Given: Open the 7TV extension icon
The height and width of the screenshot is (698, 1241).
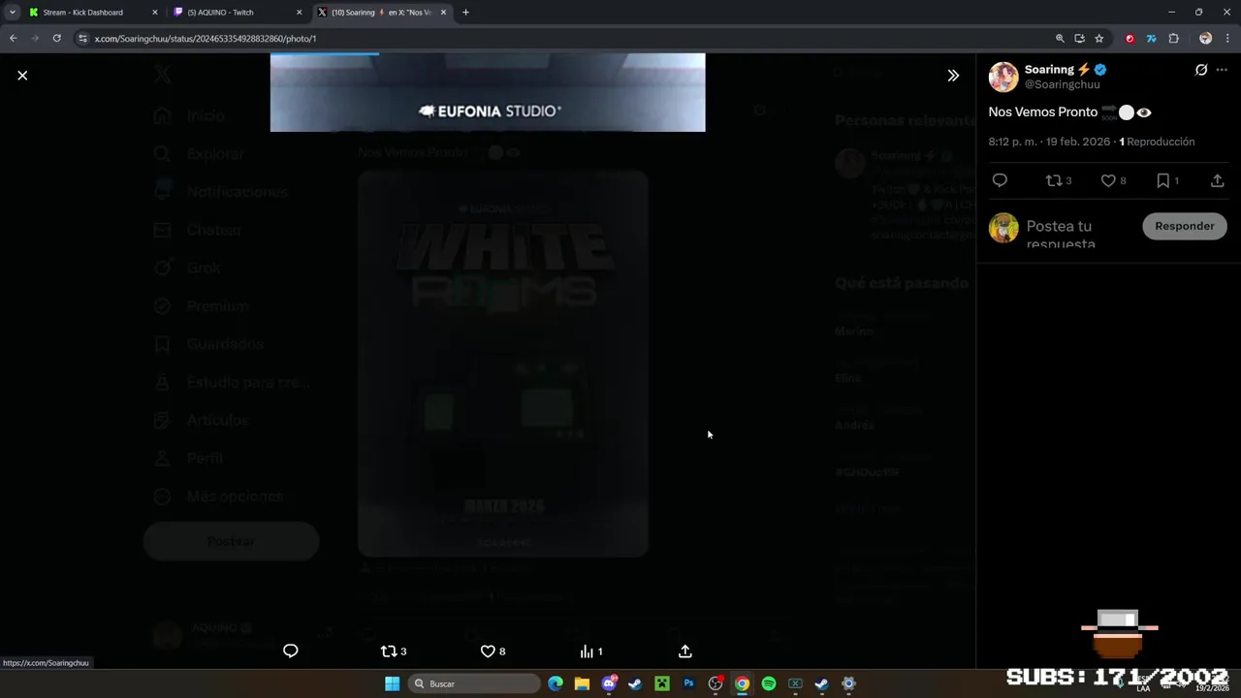Looking at the screenshot, I should click(x=1151, y=39).
